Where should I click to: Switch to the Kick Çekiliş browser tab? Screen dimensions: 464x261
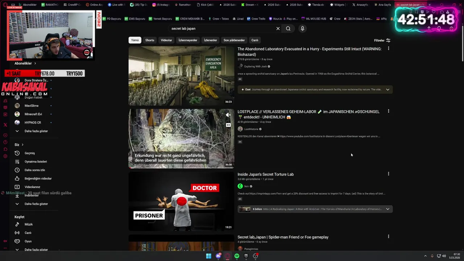click(205, 5)
